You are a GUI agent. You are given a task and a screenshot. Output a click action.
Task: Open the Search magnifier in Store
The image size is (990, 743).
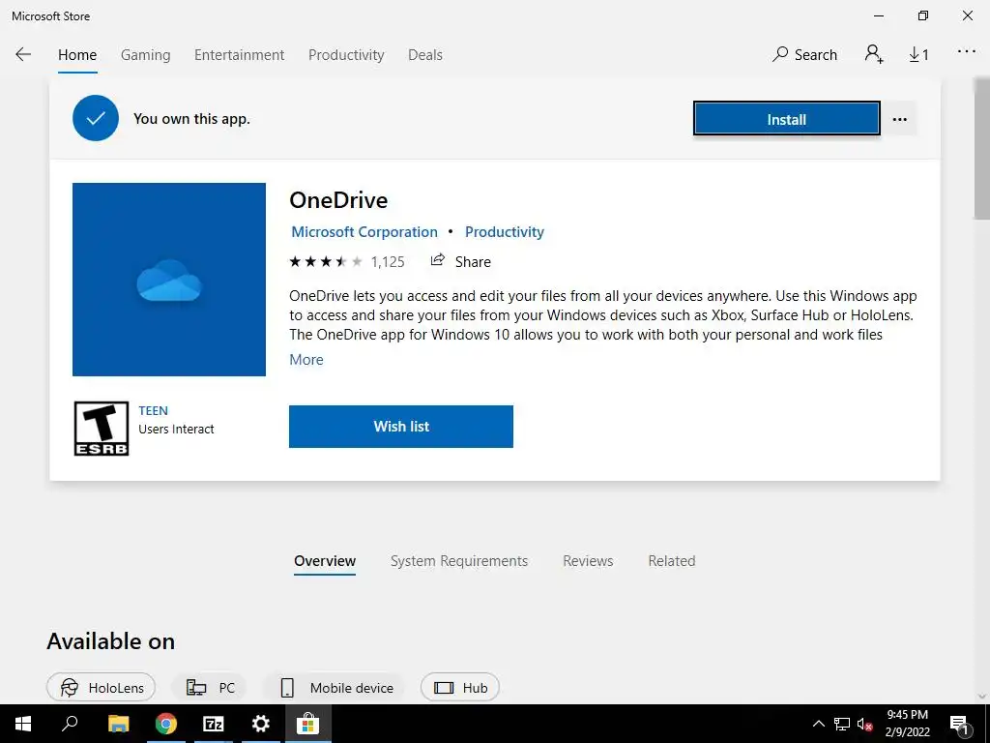coord(804,54)
